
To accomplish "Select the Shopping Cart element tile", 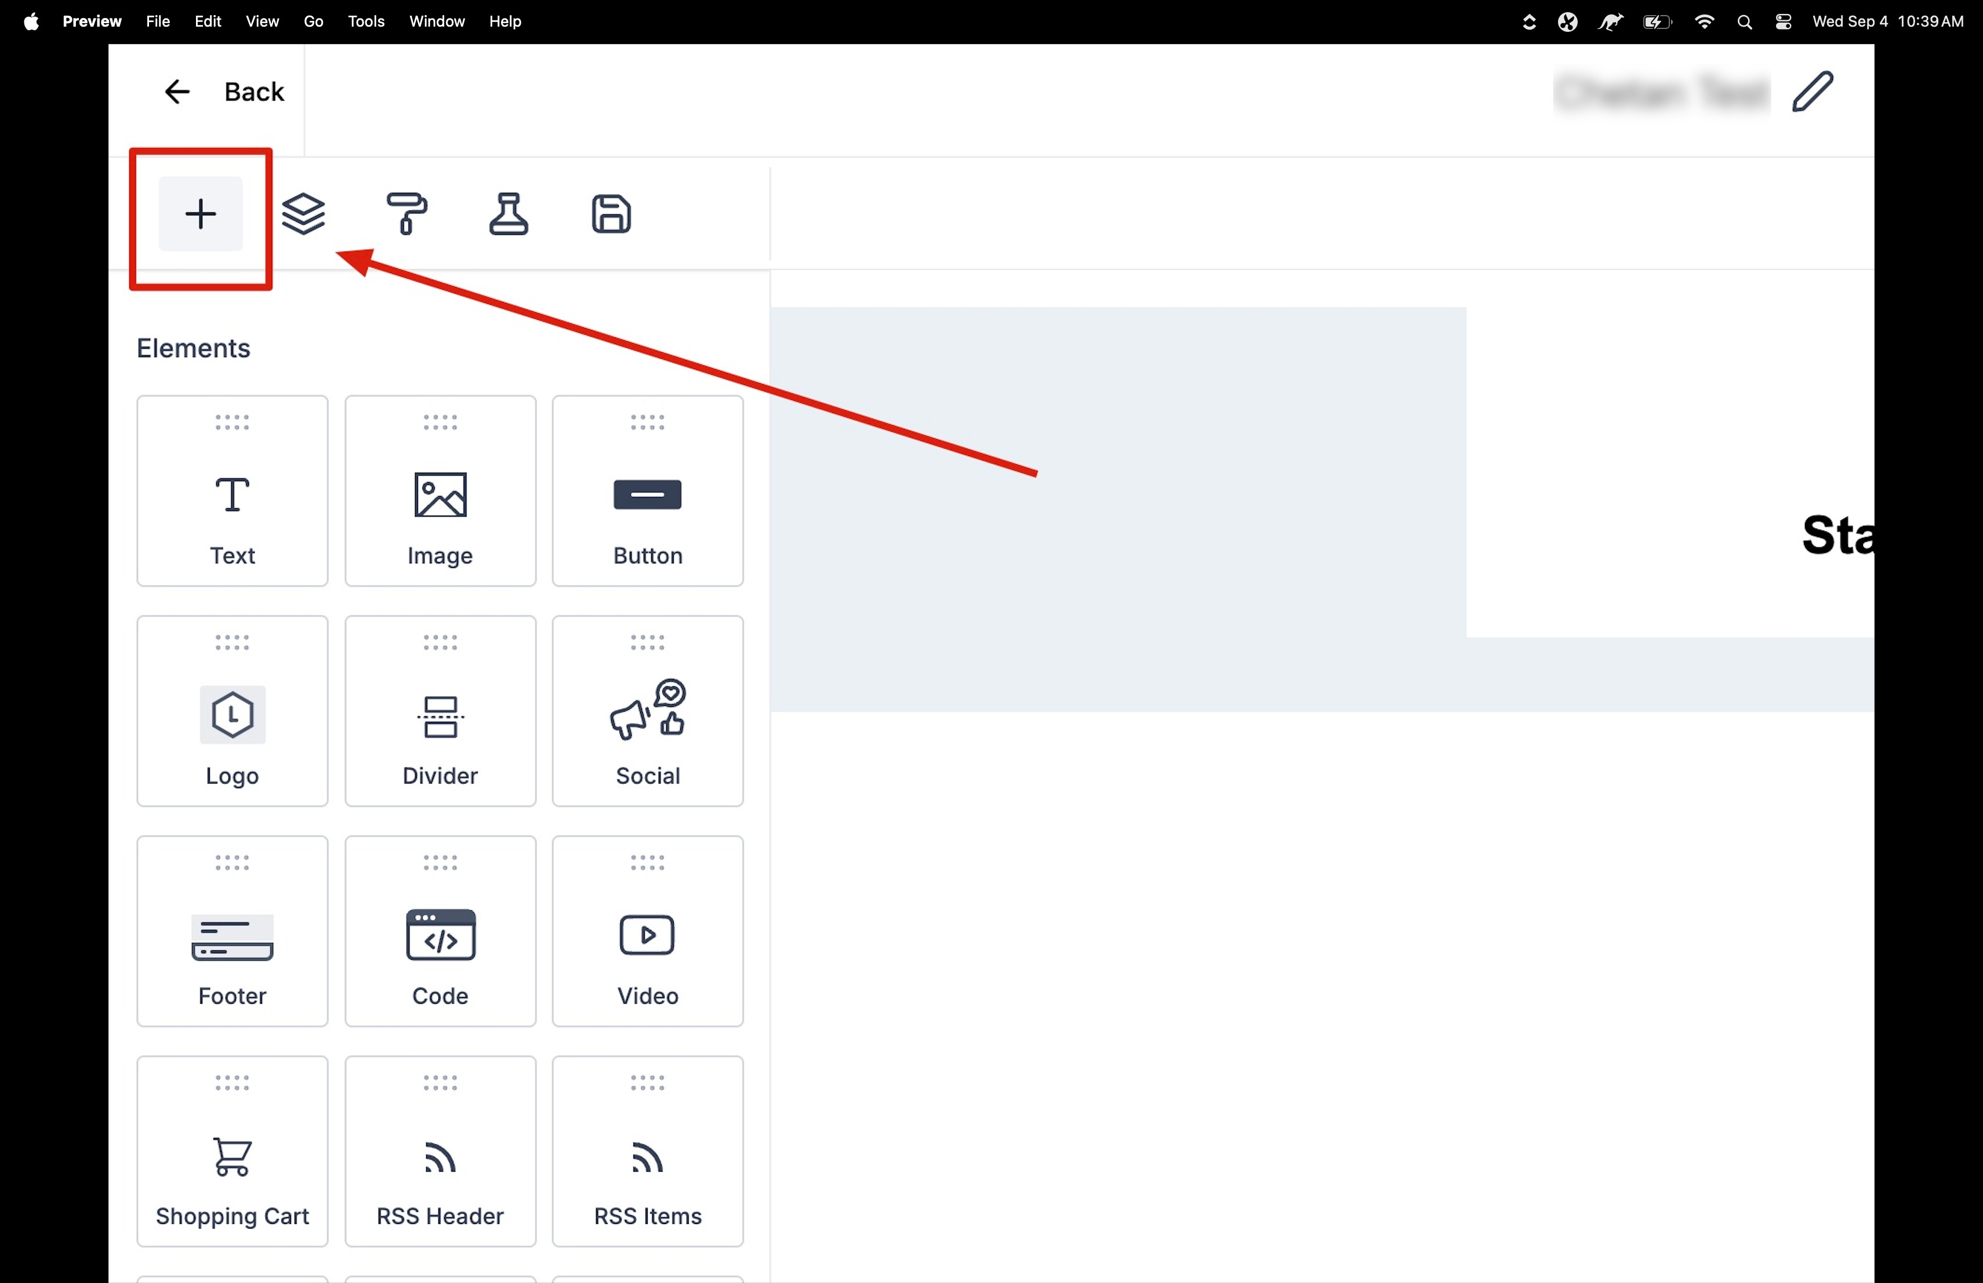I will 233,1151.
